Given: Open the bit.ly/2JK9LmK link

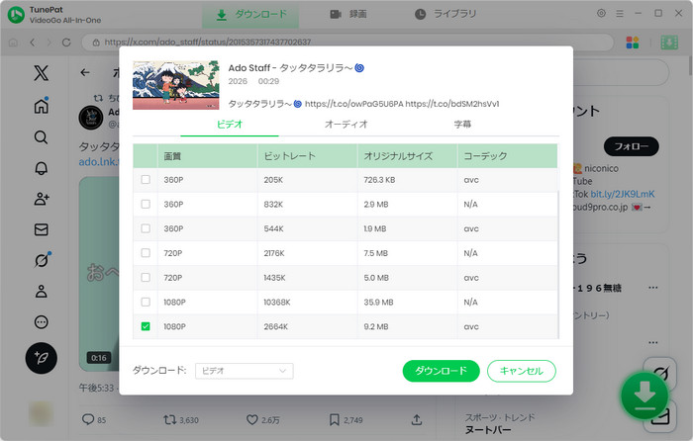Looking at the screenshot, I should click(x=623, y=194).
